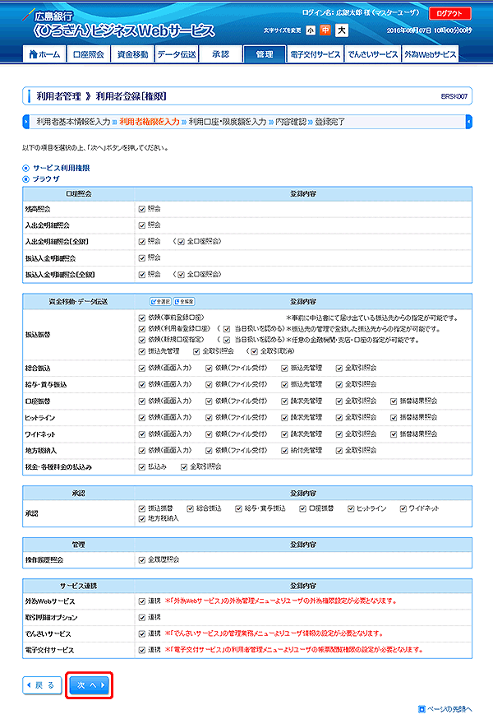The height and width of the screenshot is (719, 493).
Task: Toggle 地方税納入 納付先管理 checkbox
Action: 284,451
